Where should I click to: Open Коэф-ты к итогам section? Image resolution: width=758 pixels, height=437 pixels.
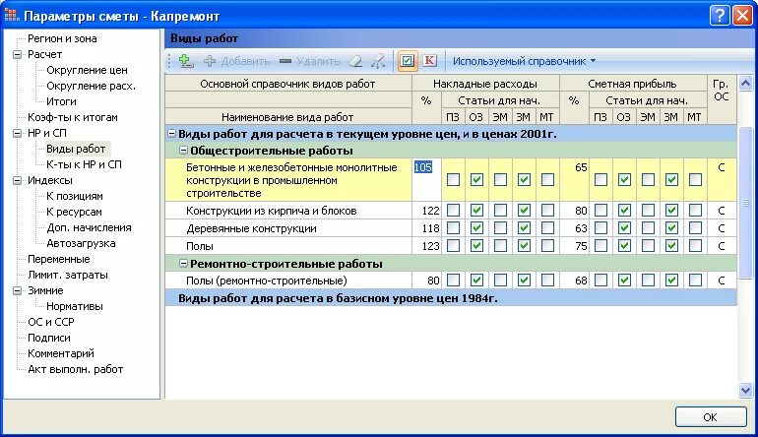[73, 117]
